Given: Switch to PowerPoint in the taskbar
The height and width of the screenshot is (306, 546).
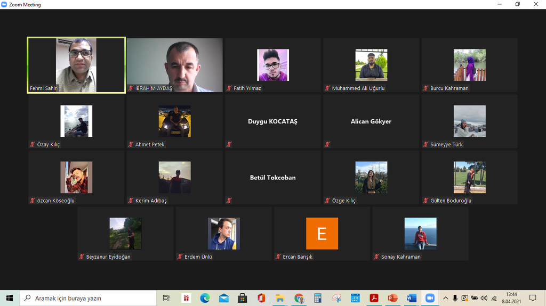Looking at the screenshot, I should pyautogui.click(x=392, y=298).
